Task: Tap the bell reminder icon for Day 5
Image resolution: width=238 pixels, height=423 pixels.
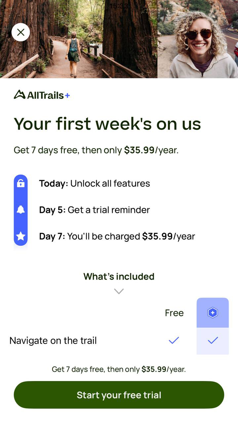Action: pos(20,210)
